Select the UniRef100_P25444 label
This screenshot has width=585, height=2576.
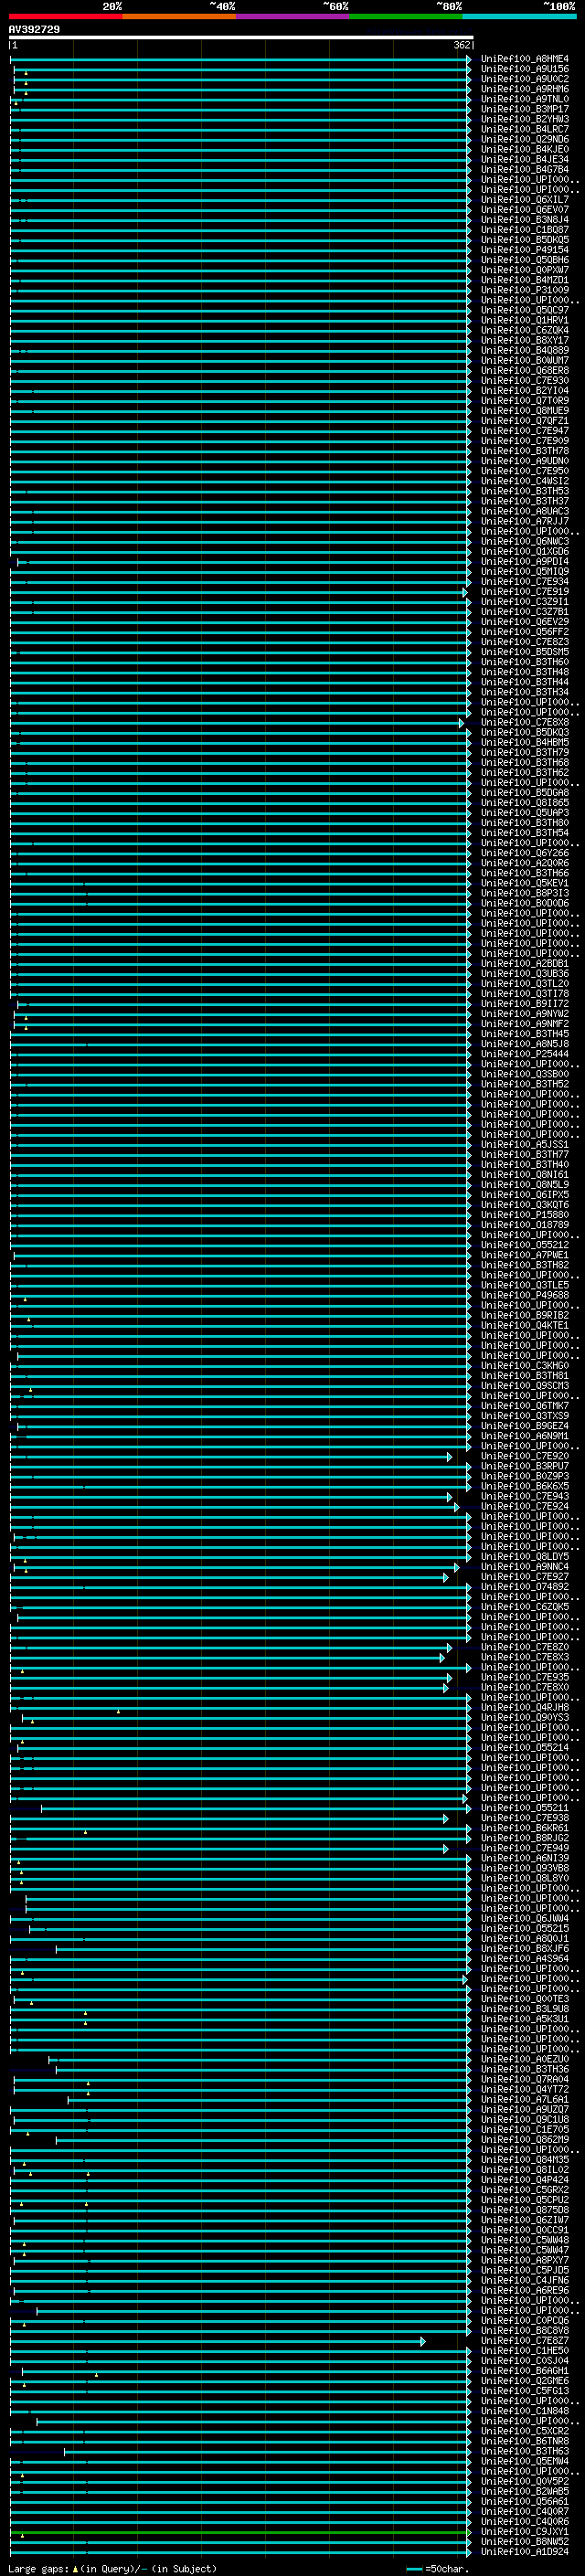[x=525, y=1054]
